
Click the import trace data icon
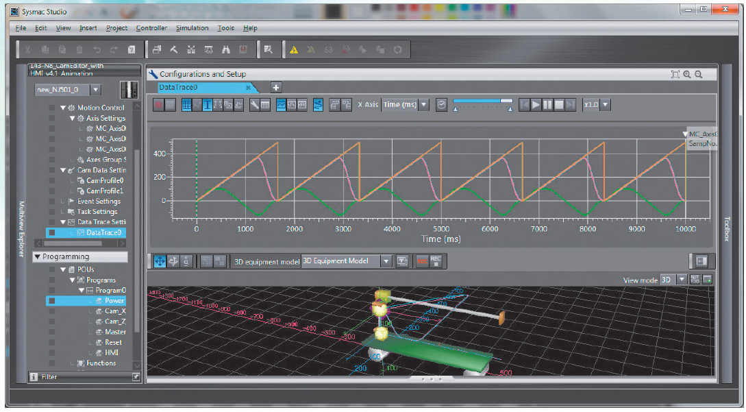pos(347,105)
